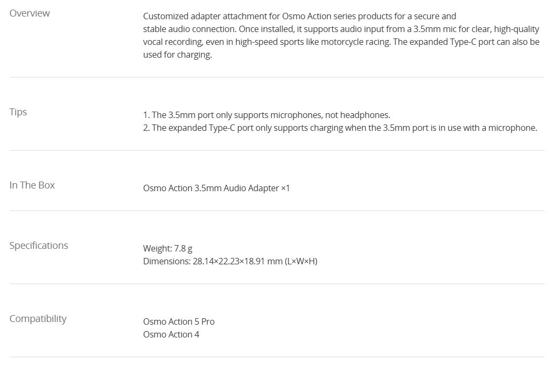
Task: Click the line starting "Customized adapter attachment"
Action: [x=299, y=16]
